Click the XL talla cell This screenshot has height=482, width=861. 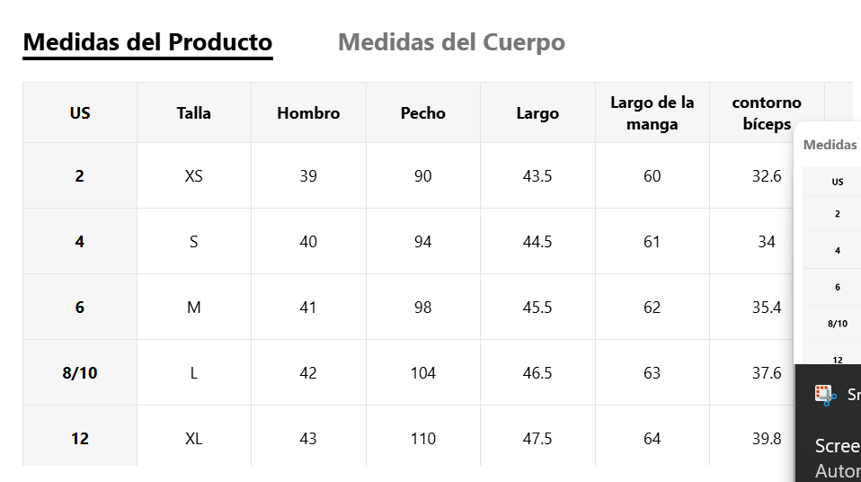(194, 439)
